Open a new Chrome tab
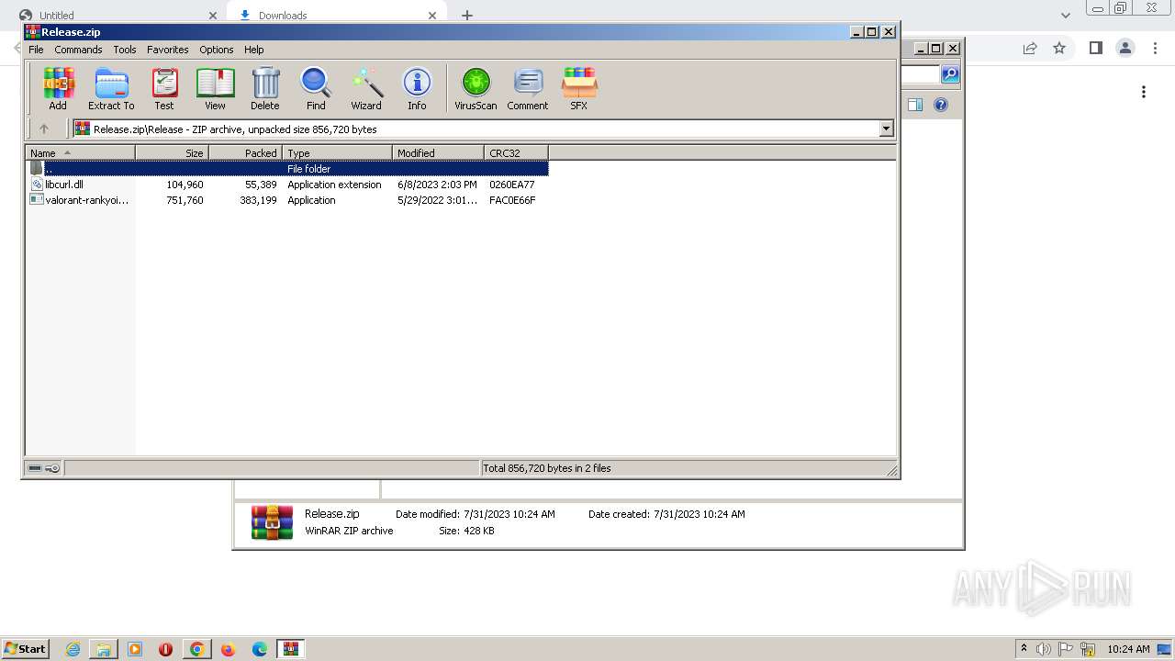Image resolution: width=1175 pixels, height=661 pixels. pos(467,16)
